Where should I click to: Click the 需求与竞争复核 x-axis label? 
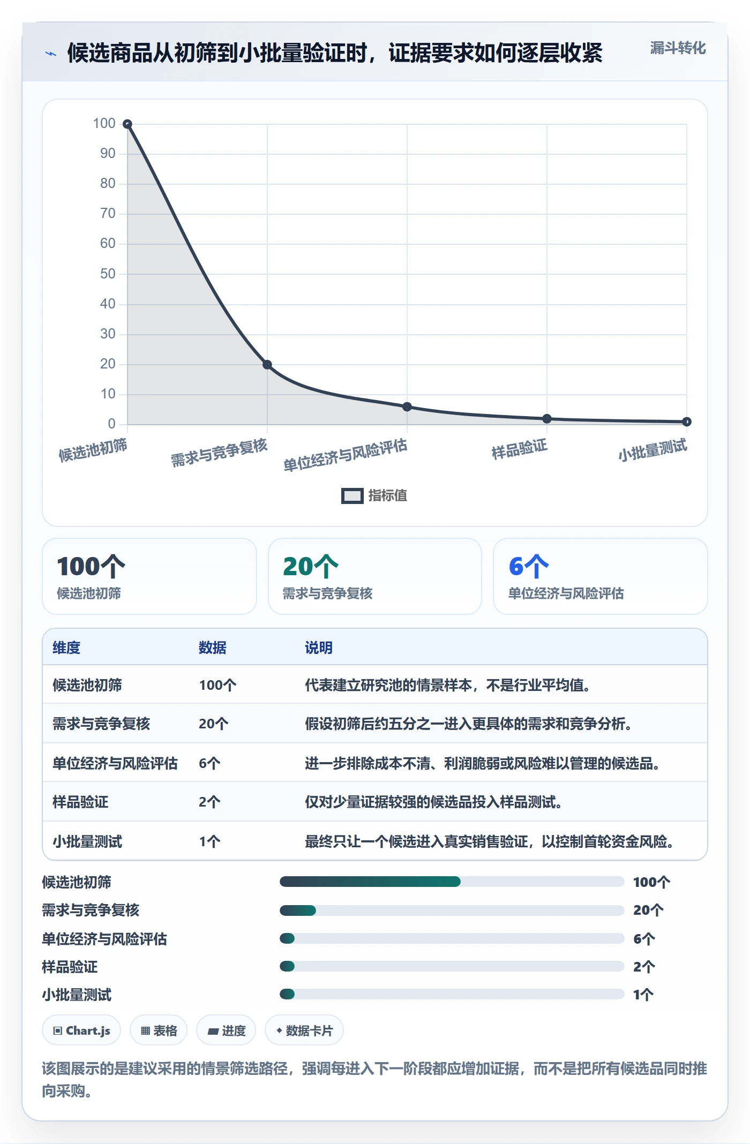tap(219, 453)
